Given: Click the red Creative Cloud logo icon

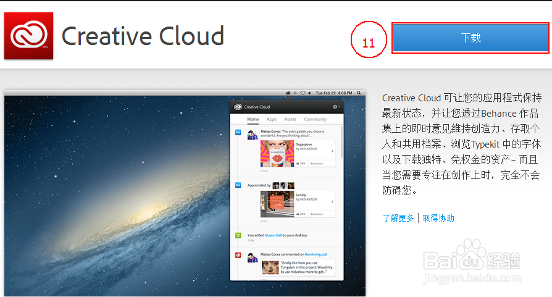Looking at the screenshot, I should (x=28, y=36).
